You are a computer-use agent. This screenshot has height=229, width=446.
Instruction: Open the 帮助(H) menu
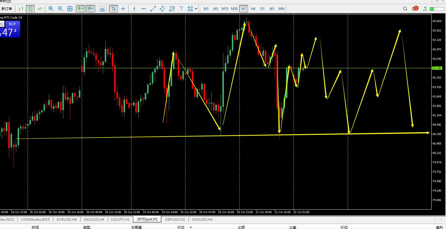pyautogui.click(x=5, y=1)
